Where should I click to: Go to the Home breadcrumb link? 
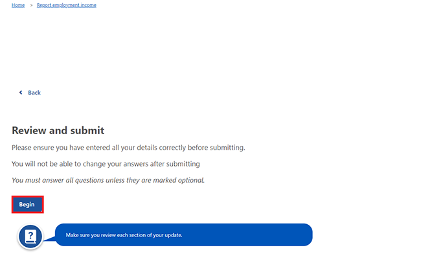click(x=18, y=5)
